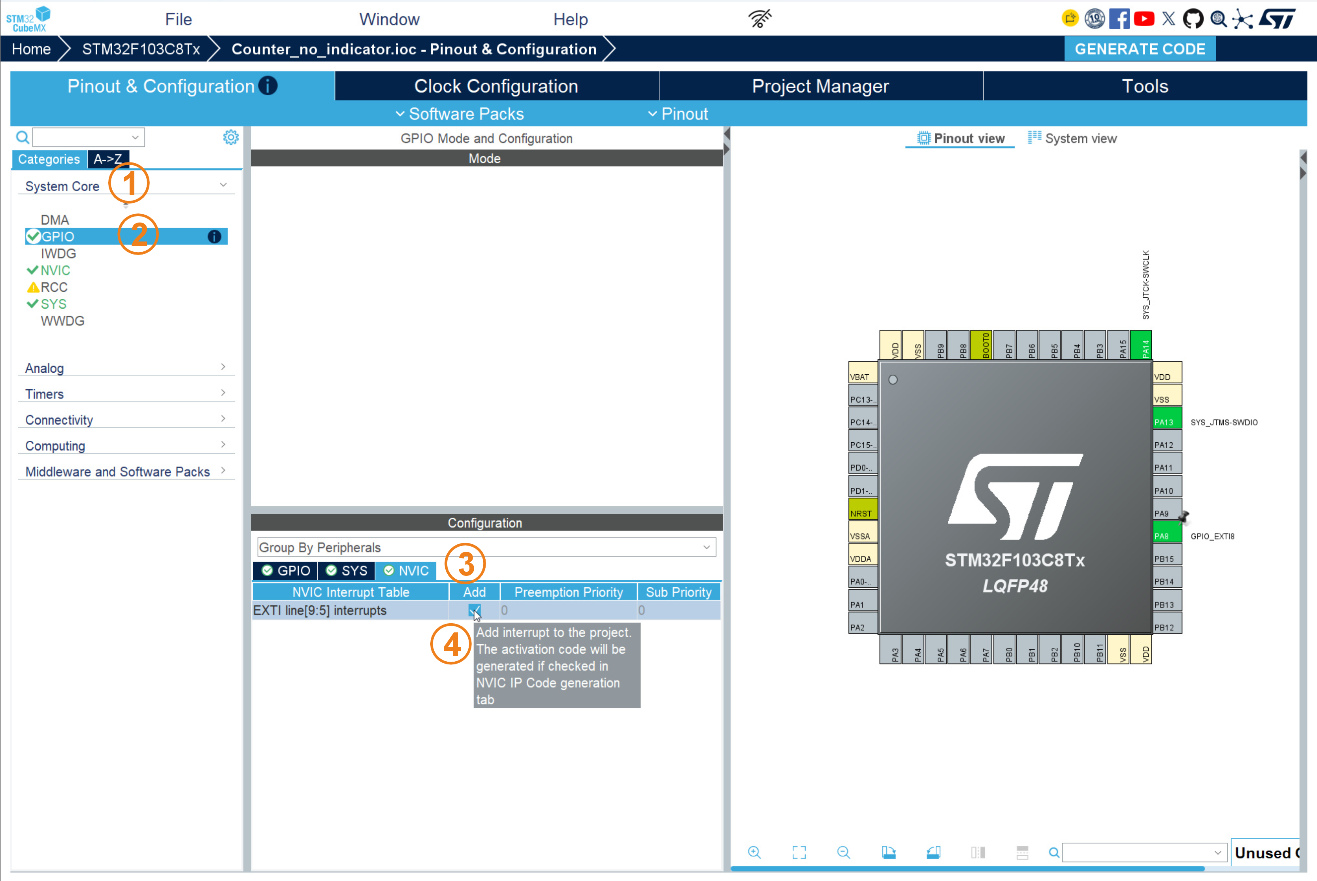Viewport: 1317px width, 881px height.
Task: Click the pinout horizontal scrollbar
Action: [967, 869]
